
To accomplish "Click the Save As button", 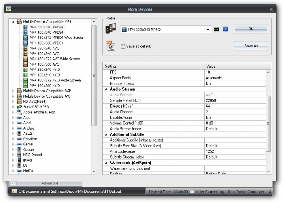I will 251,46.
